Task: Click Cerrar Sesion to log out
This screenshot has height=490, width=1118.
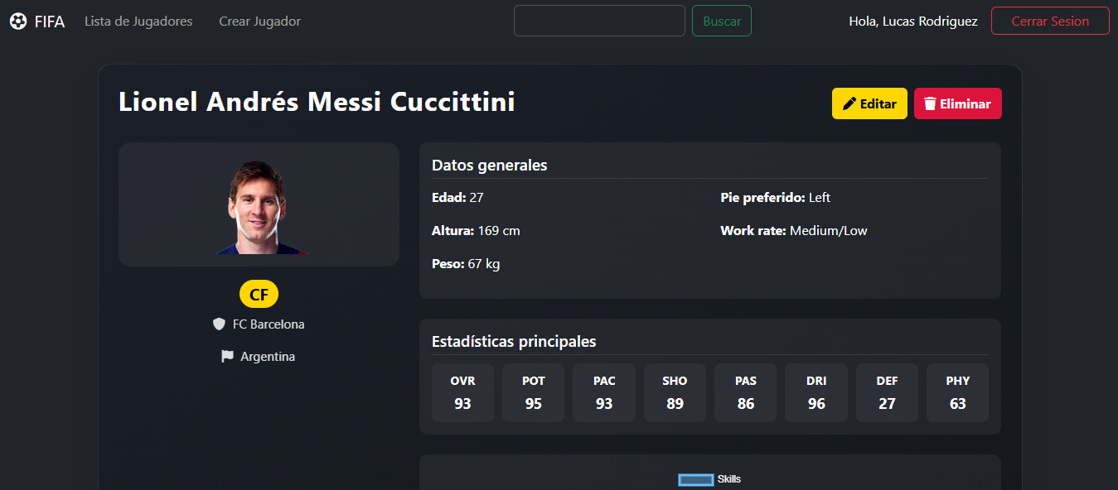Action: tap(1049, 21)
